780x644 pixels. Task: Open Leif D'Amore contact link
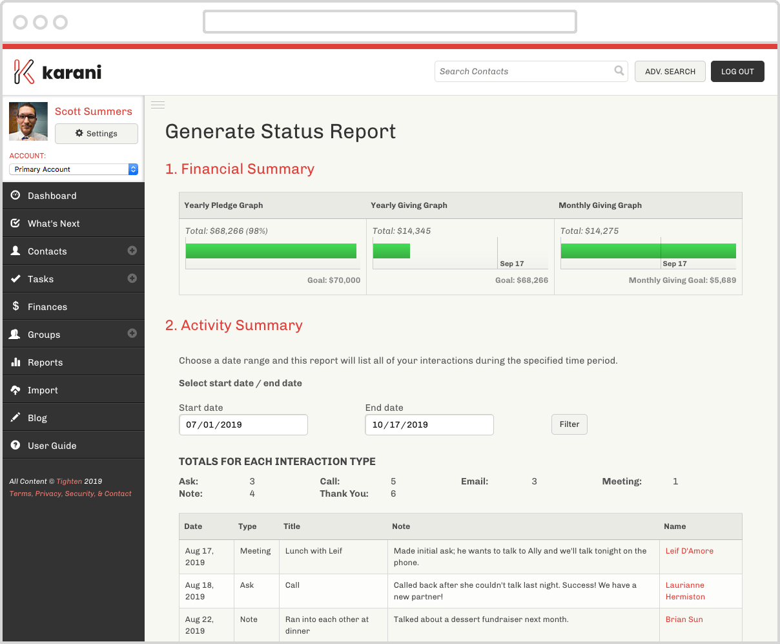point(689,551)
